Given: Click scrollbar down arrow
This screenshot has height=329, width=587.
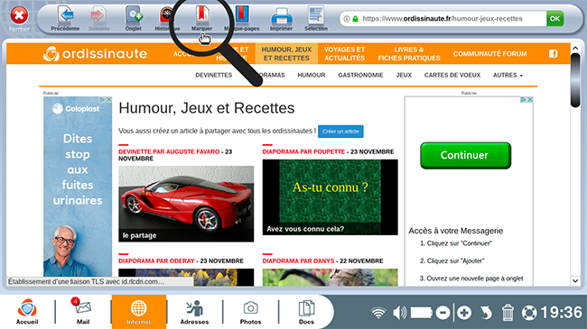Looking at the screenshot, I should [x=575, y=280].
